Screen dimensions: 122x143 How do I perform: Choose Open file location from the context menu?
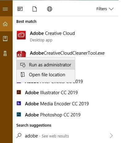(46, 75)
